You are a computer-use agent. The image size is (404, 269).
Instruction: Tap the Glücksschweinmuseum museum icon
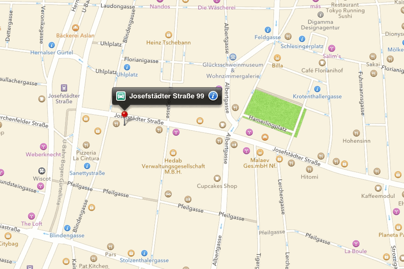pyautogui.click(x=233, y=57)
